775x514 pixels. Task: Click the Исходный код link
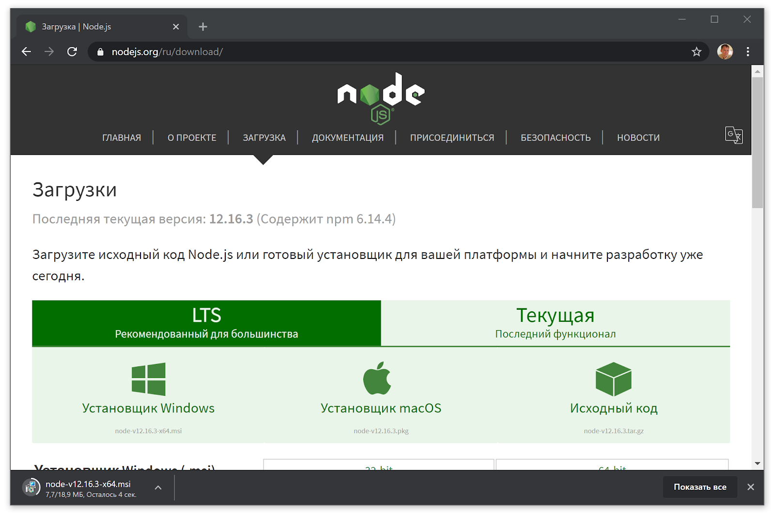pyautogui.click(x=614, y=408)
